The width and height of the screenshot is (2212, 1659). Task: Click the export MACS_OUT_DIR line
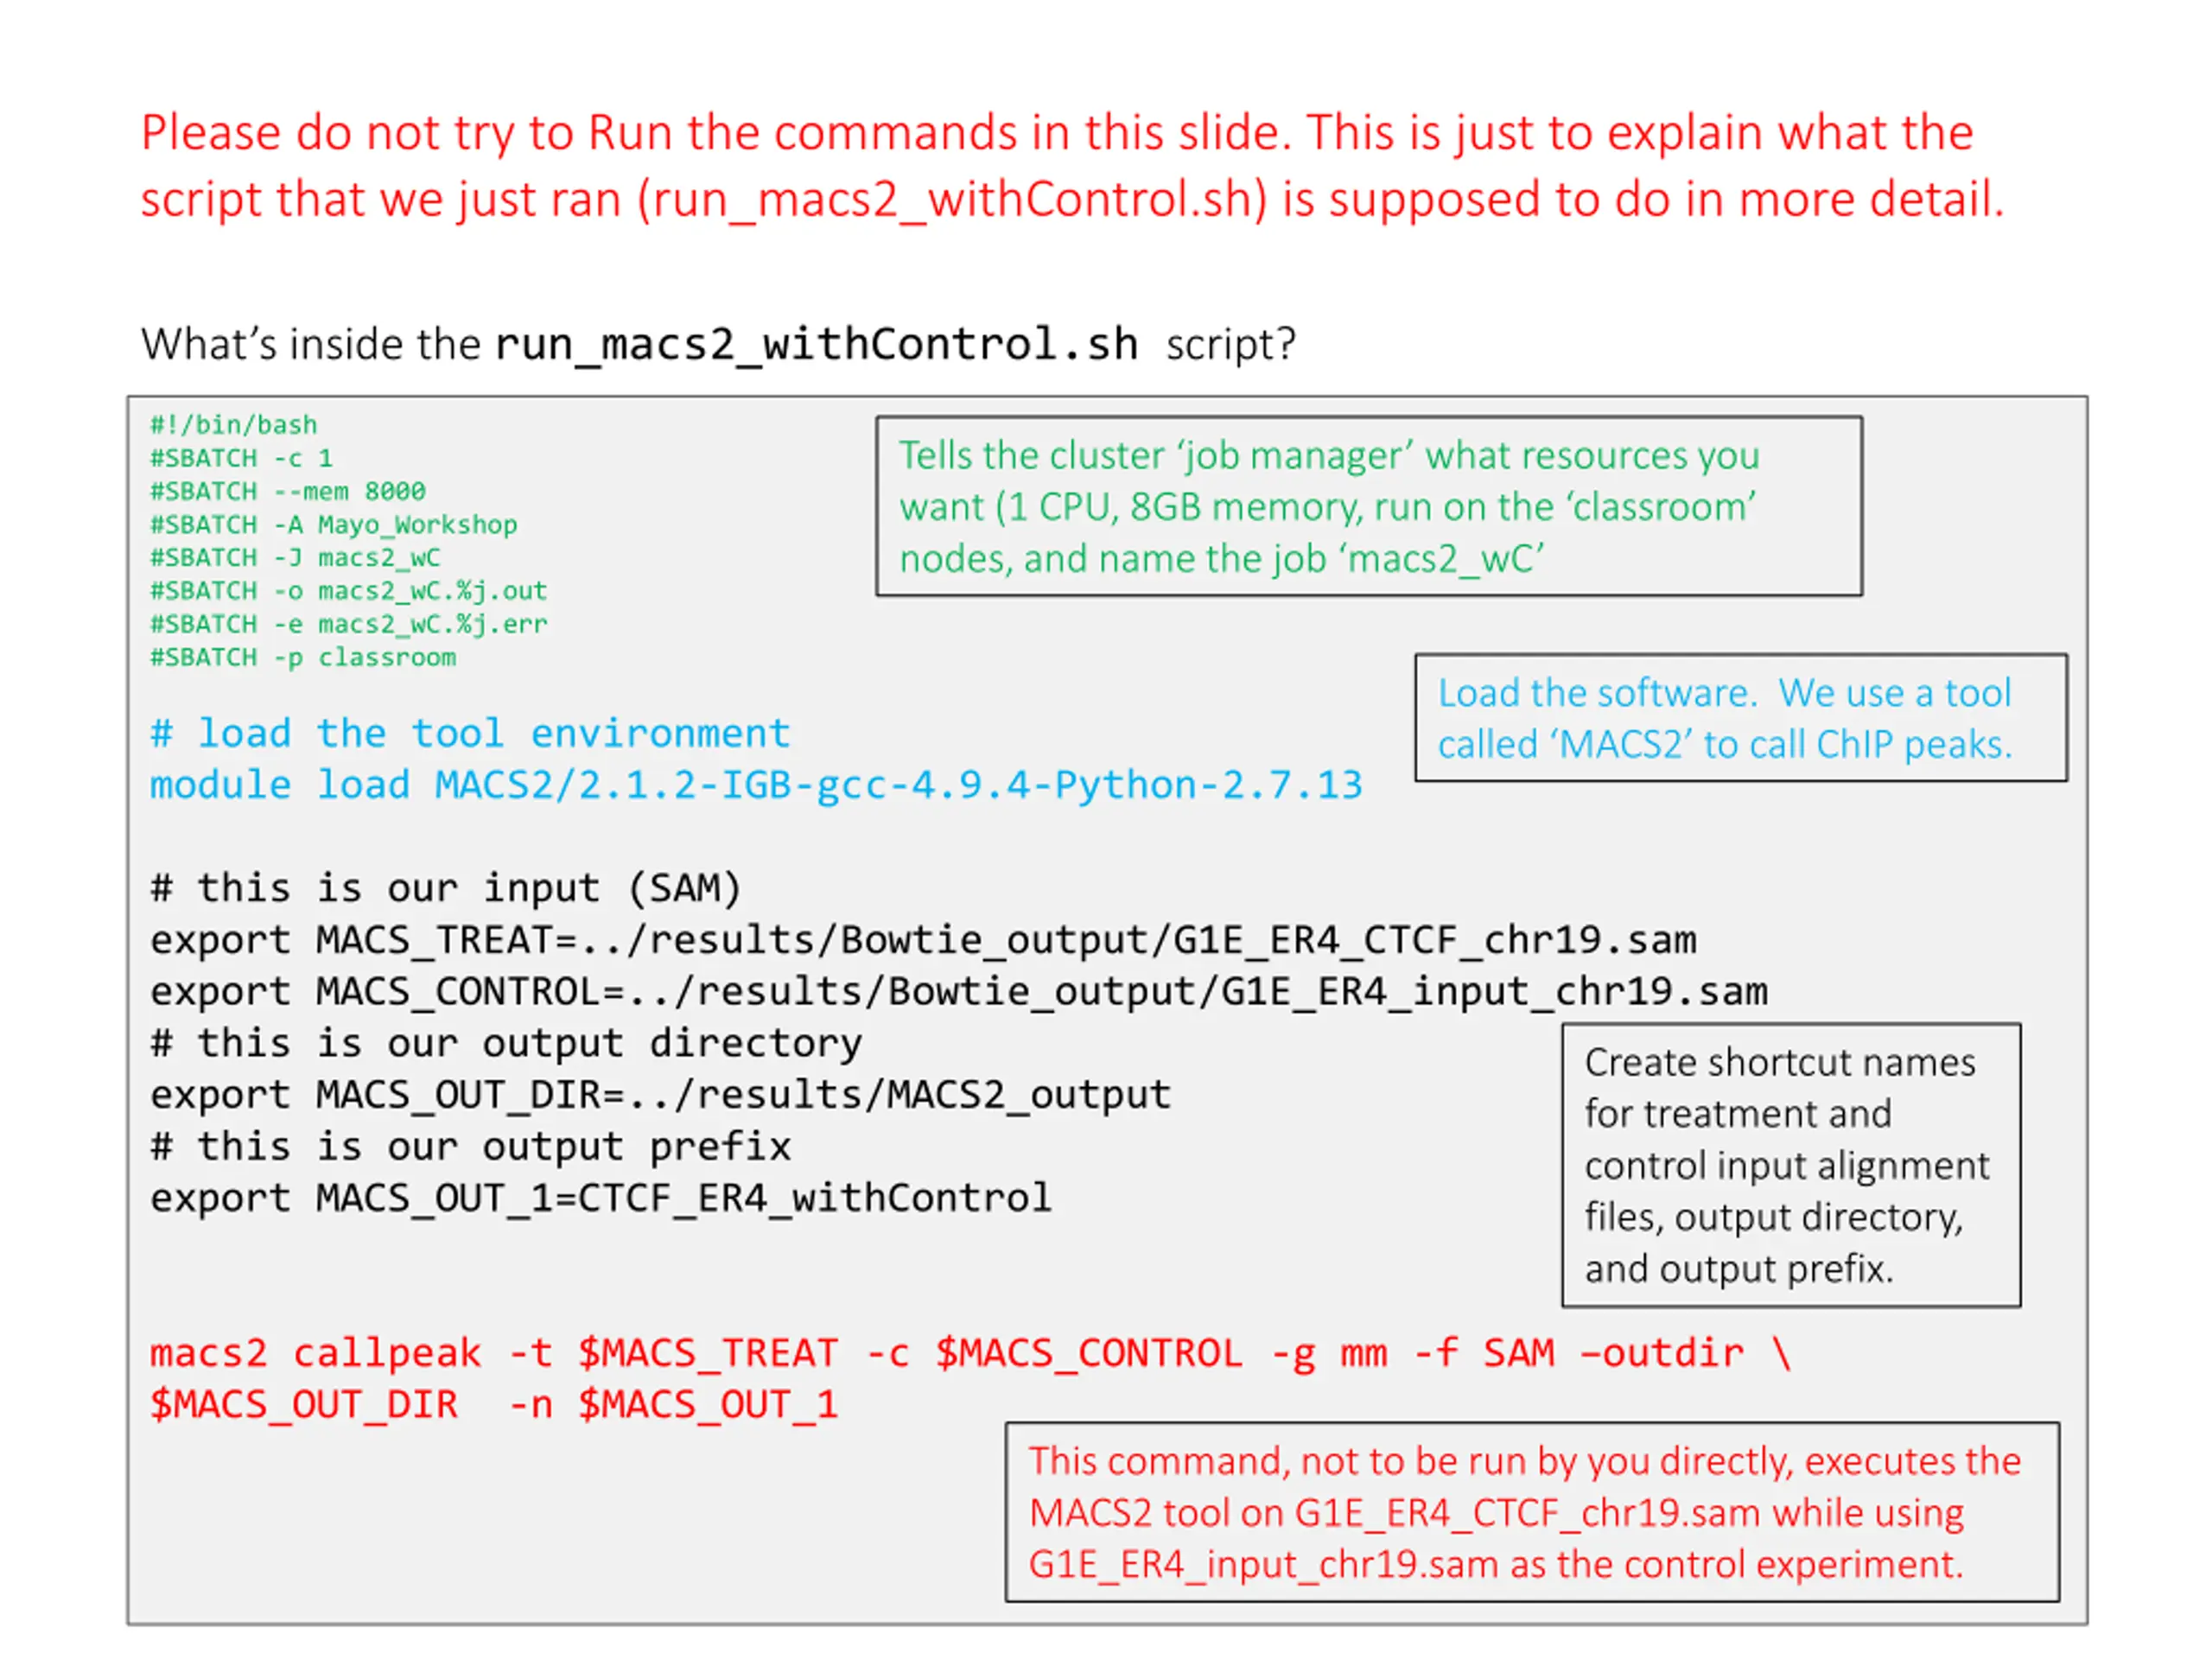click(x=660, y=1094)
